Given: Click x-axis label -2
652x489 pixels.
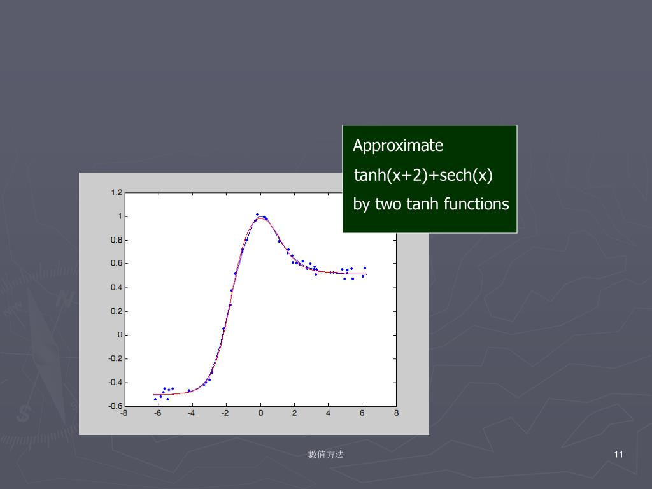Looking at the screenshot, I should [225, 413].
